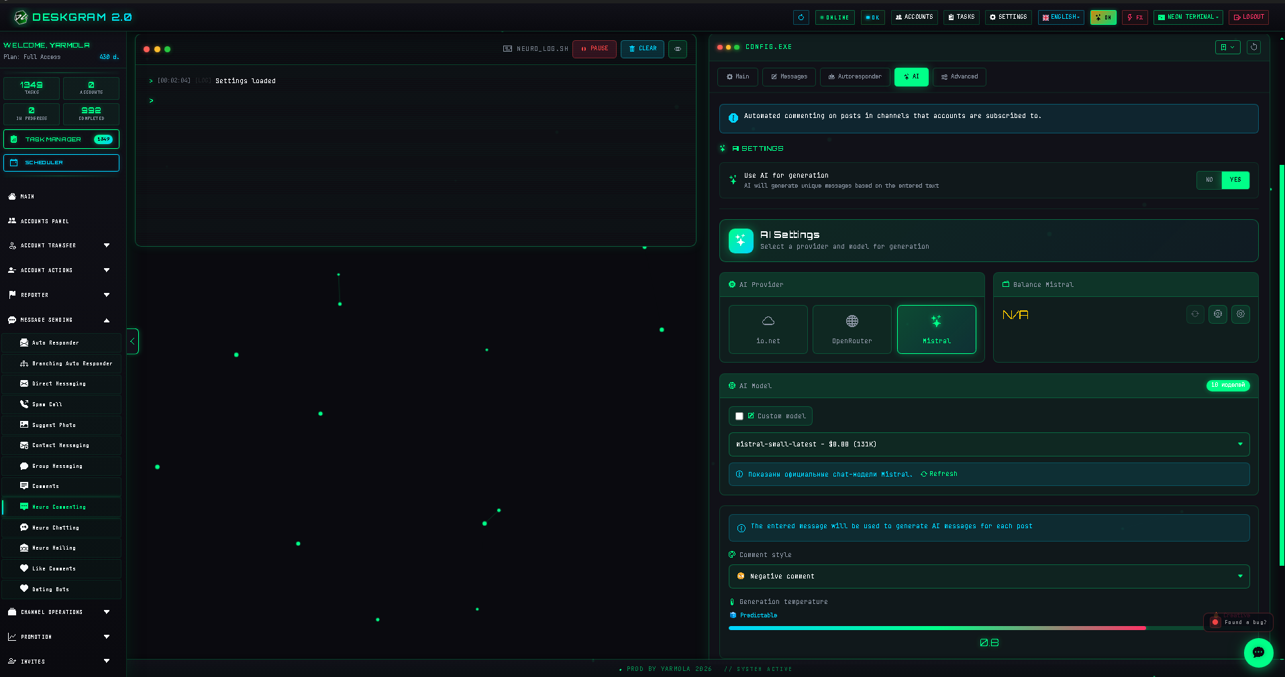This screenshot has width=1285, height=677.
Task: Enable the Custom model checkbox
Action: pos(739,416)
